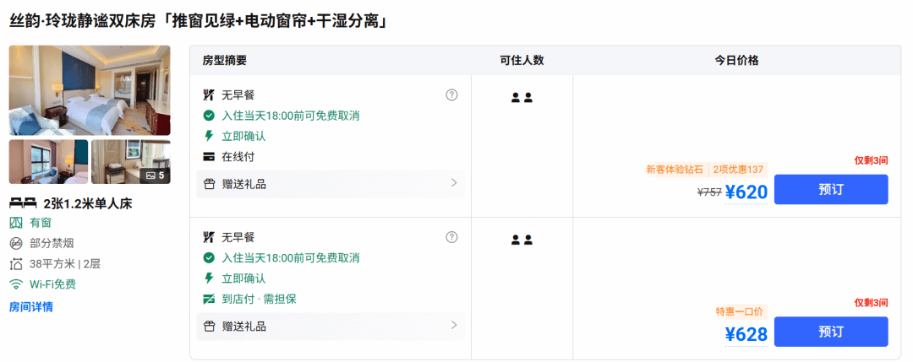Click the bed icon beside 2张1.2米单人床
Viewport: 913px width, 362px height.
(x=24, y=203)
